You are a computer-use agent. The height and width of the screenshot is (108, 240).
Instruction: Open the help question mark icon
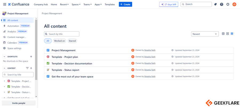coord(222,5)
